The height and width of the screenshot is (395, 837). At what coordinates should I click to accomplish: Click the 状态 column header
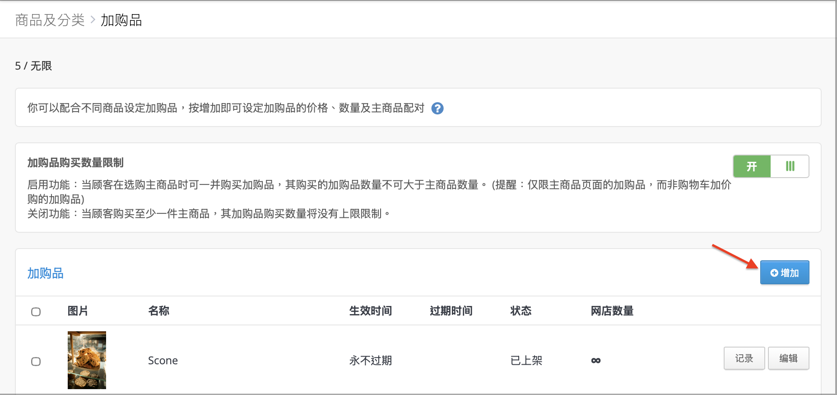521,311
